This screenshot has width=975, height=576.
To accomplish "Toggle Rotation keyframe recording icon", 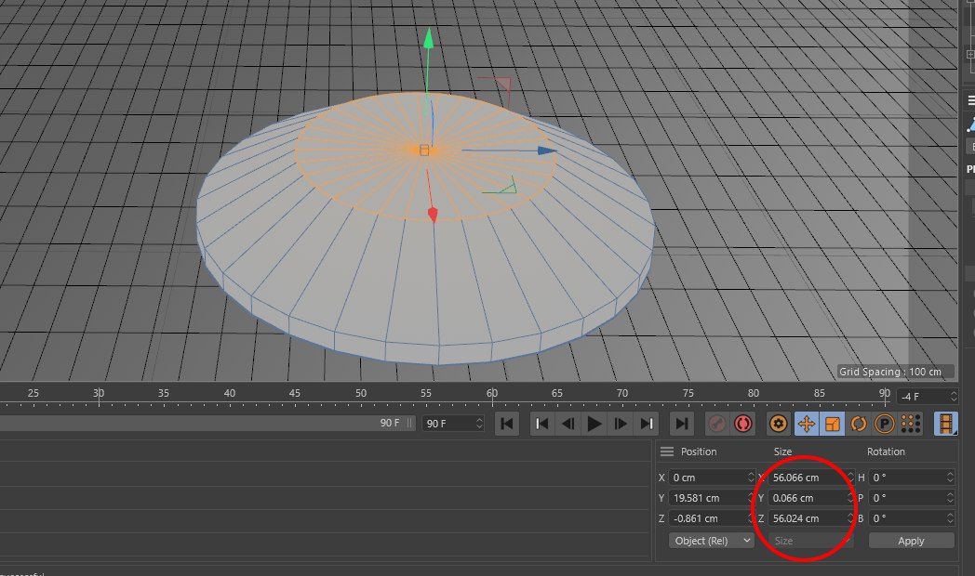I will coord(858,424).
